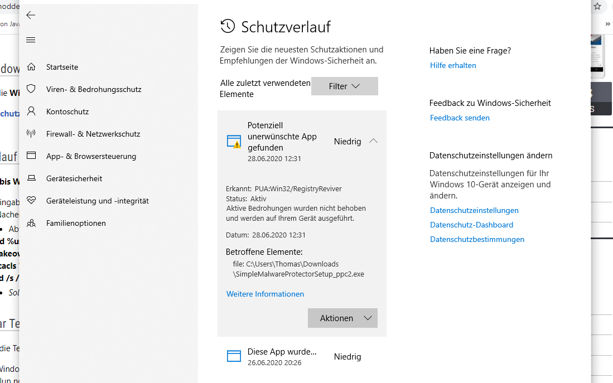Open Familienoptionen page

pyautogui.click(x=76, y=223)
